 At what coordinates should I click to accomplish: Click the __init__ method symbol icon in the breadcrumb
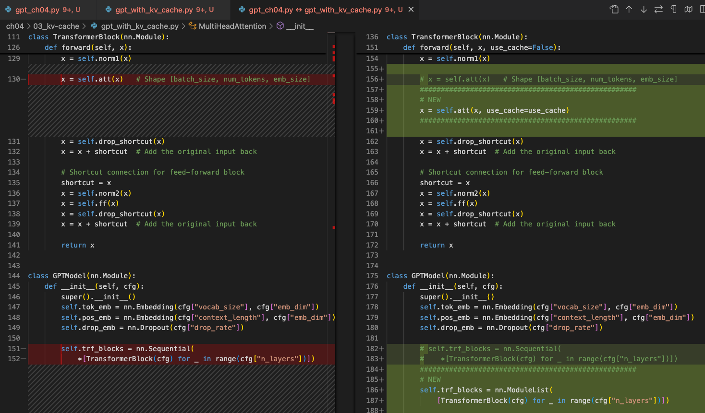pos(280,26)
